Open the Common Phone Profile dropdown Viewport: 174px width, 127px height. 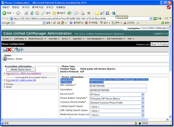point(143,102)
